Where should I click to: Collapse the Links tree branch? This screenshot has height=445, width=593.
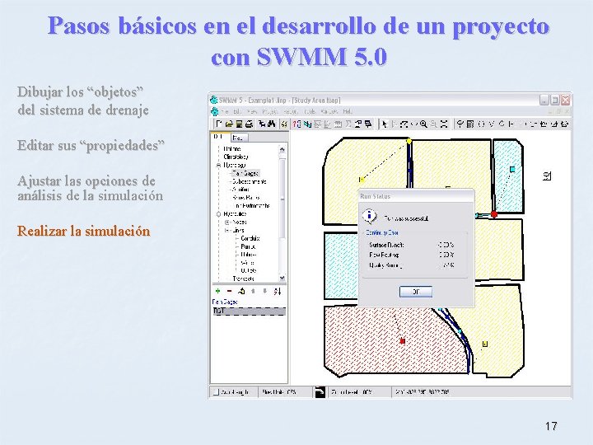(x=227, y=231)
